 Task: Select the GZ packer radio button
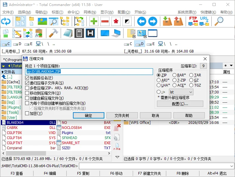point(191,80)
